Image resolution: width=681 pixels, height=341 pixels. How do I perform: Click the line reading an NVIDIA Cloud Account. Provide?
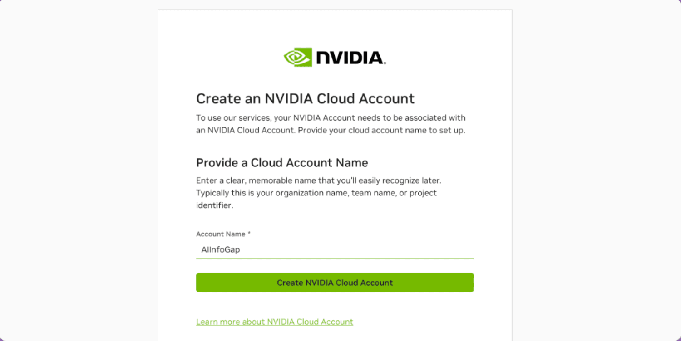click(x=331, y=131)
